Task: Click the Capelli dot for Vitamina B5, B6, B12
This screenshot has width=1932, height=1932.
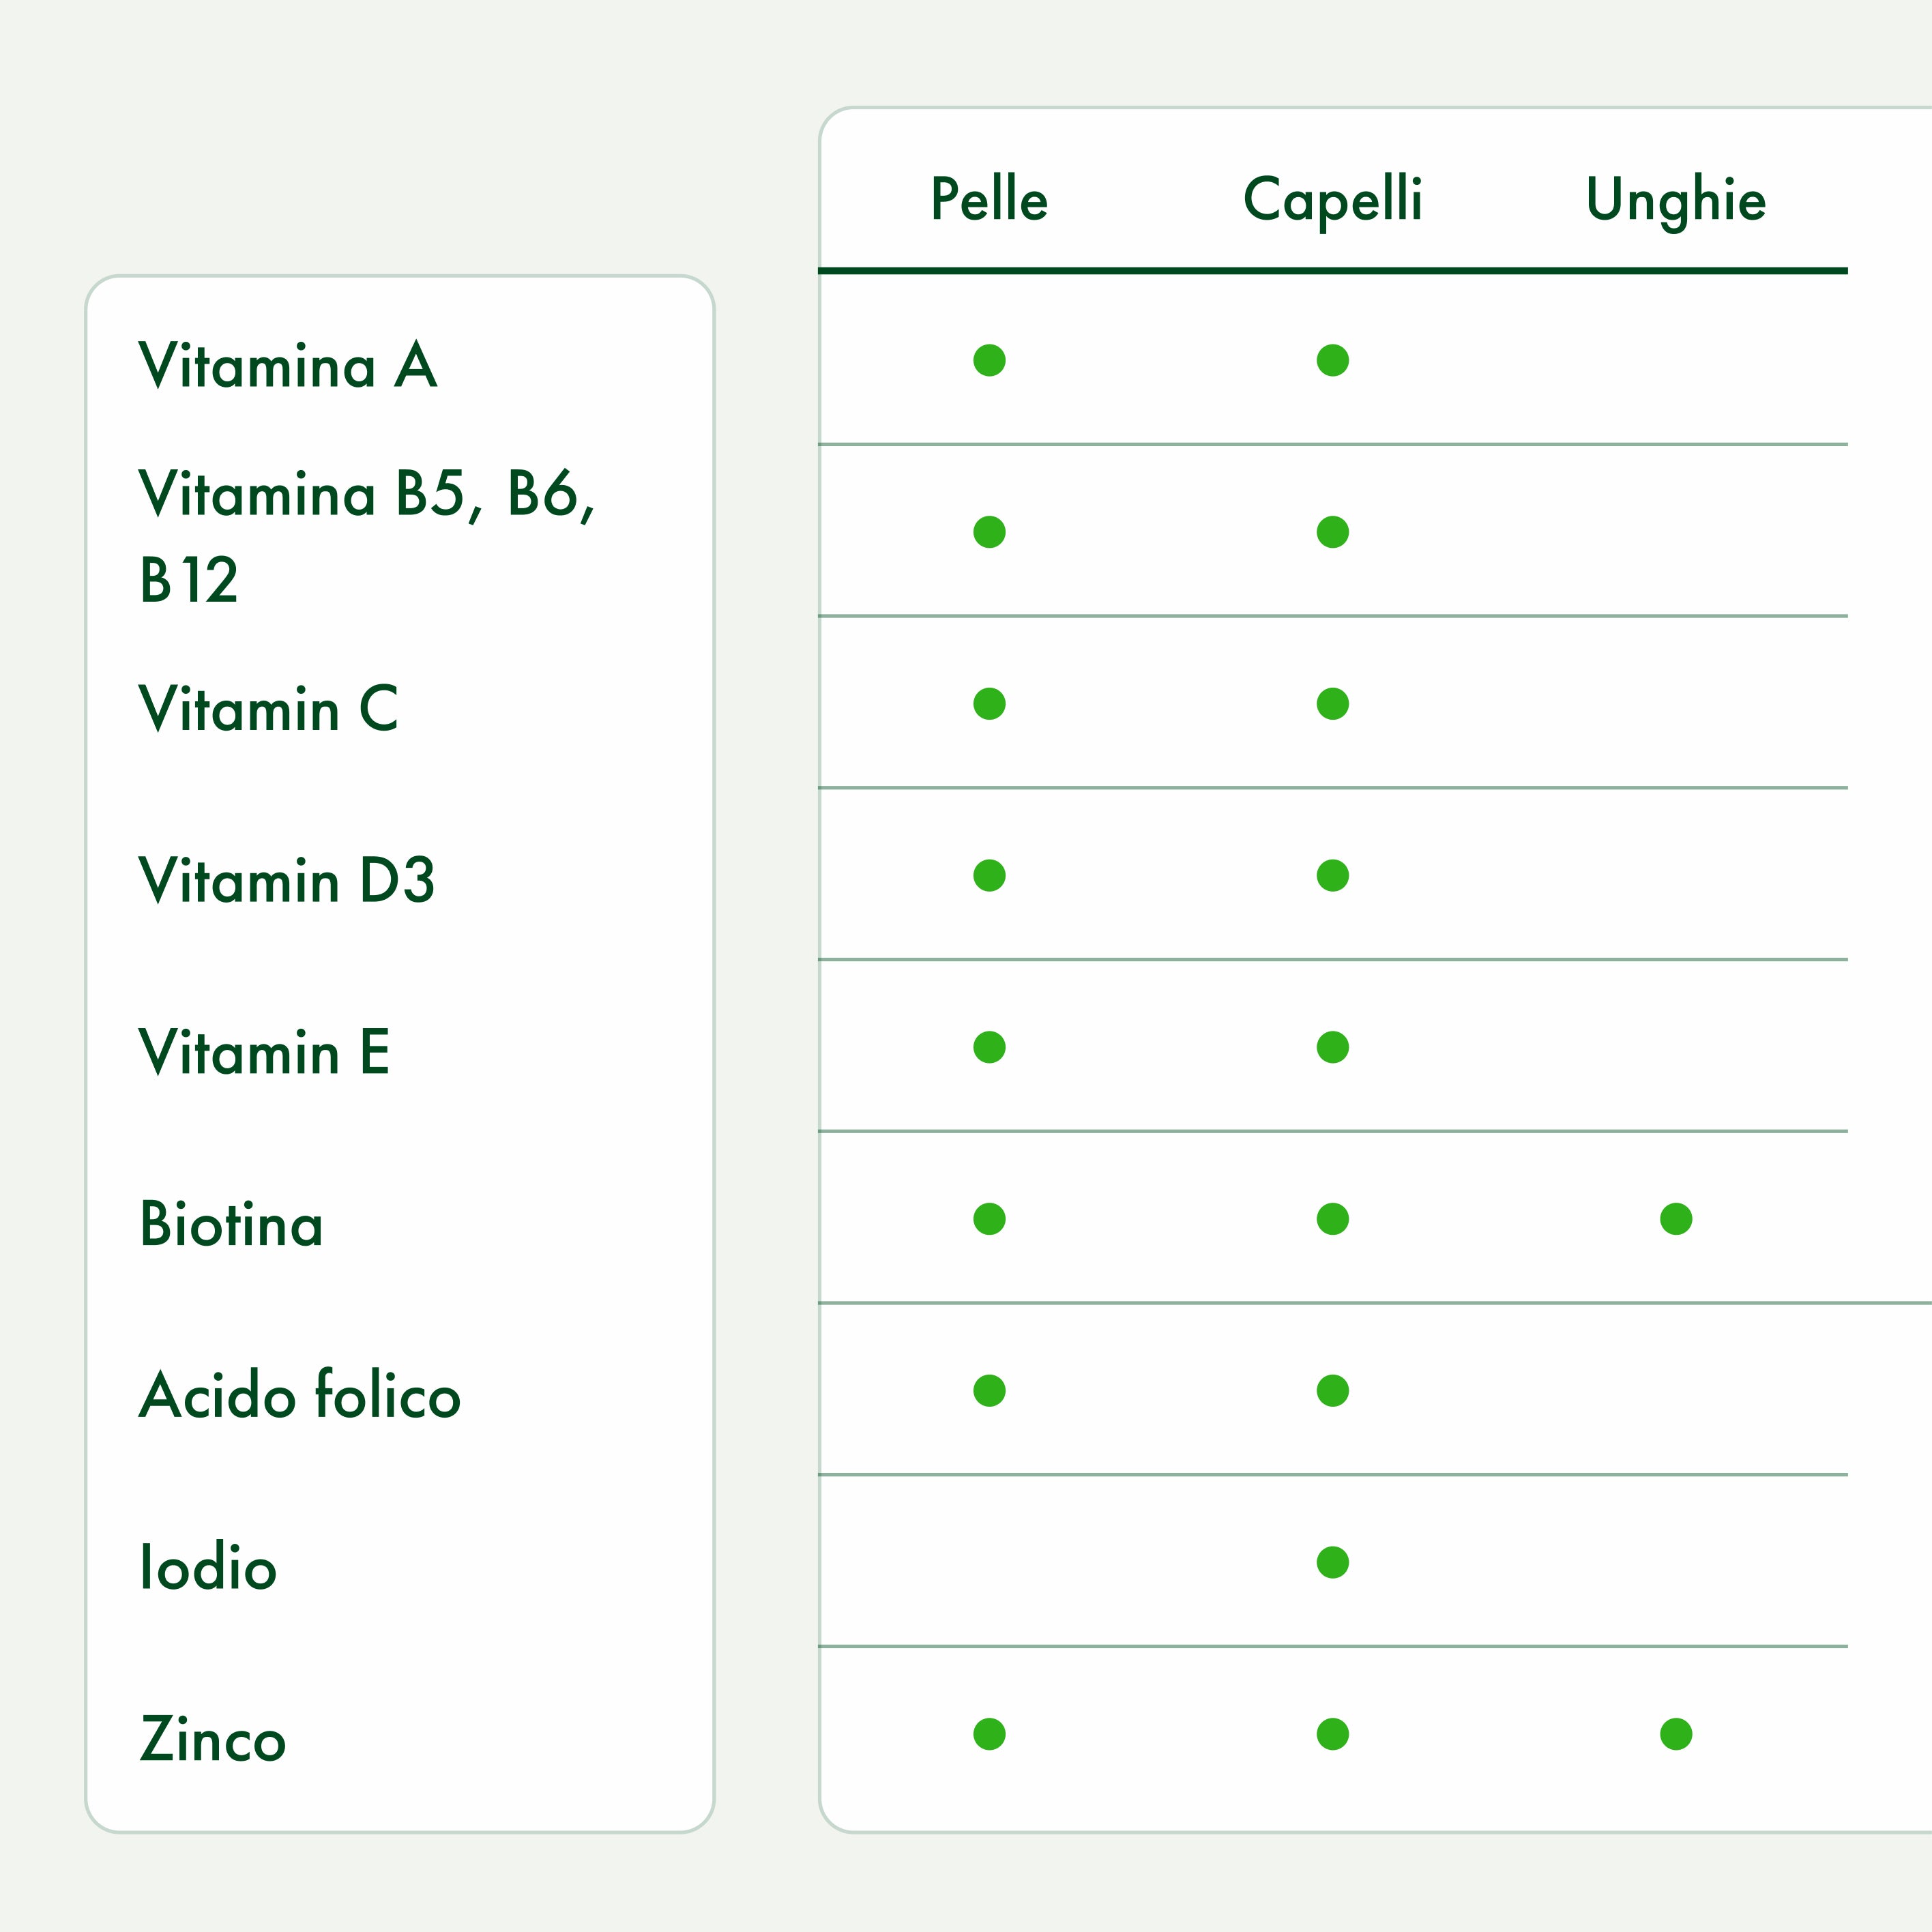Action: [1332, 532]
